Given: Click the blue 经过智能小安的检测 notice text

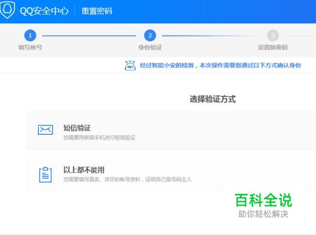Looking at the screenshot, I should click(x=220, y=65).
